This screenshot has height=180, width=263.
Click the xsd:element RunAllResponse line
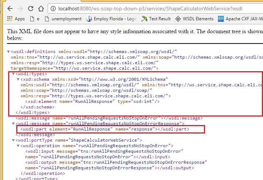[92, 101]
